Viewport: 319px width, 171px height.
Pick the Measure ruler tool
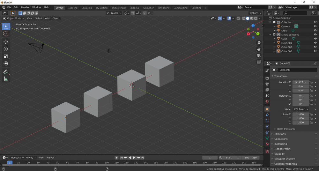6,79
